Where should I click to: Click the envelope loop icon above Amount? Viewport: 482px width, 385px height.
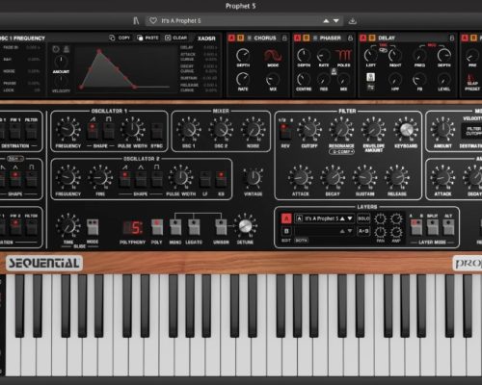tap(56, 49)
